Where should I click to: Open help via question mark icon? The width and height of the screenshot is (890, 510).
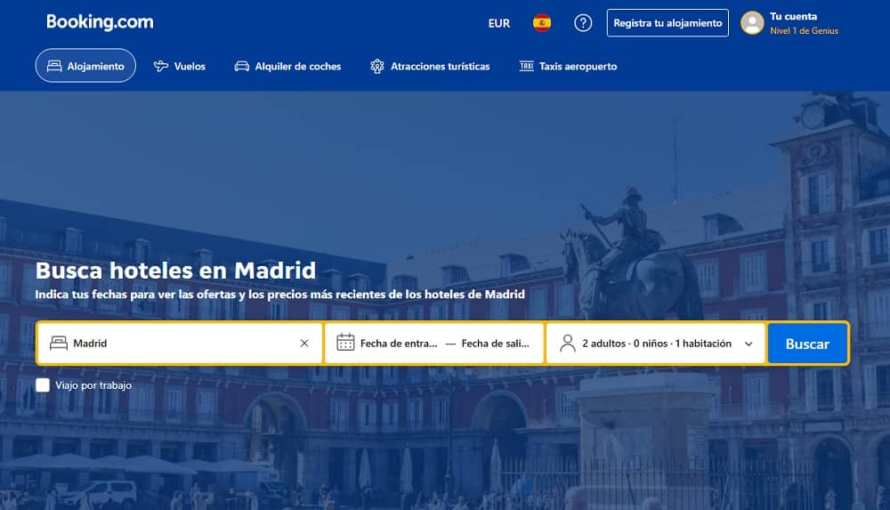coord(583,23)
